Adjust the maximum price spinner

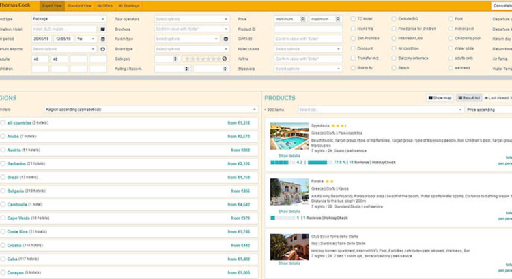338,19
